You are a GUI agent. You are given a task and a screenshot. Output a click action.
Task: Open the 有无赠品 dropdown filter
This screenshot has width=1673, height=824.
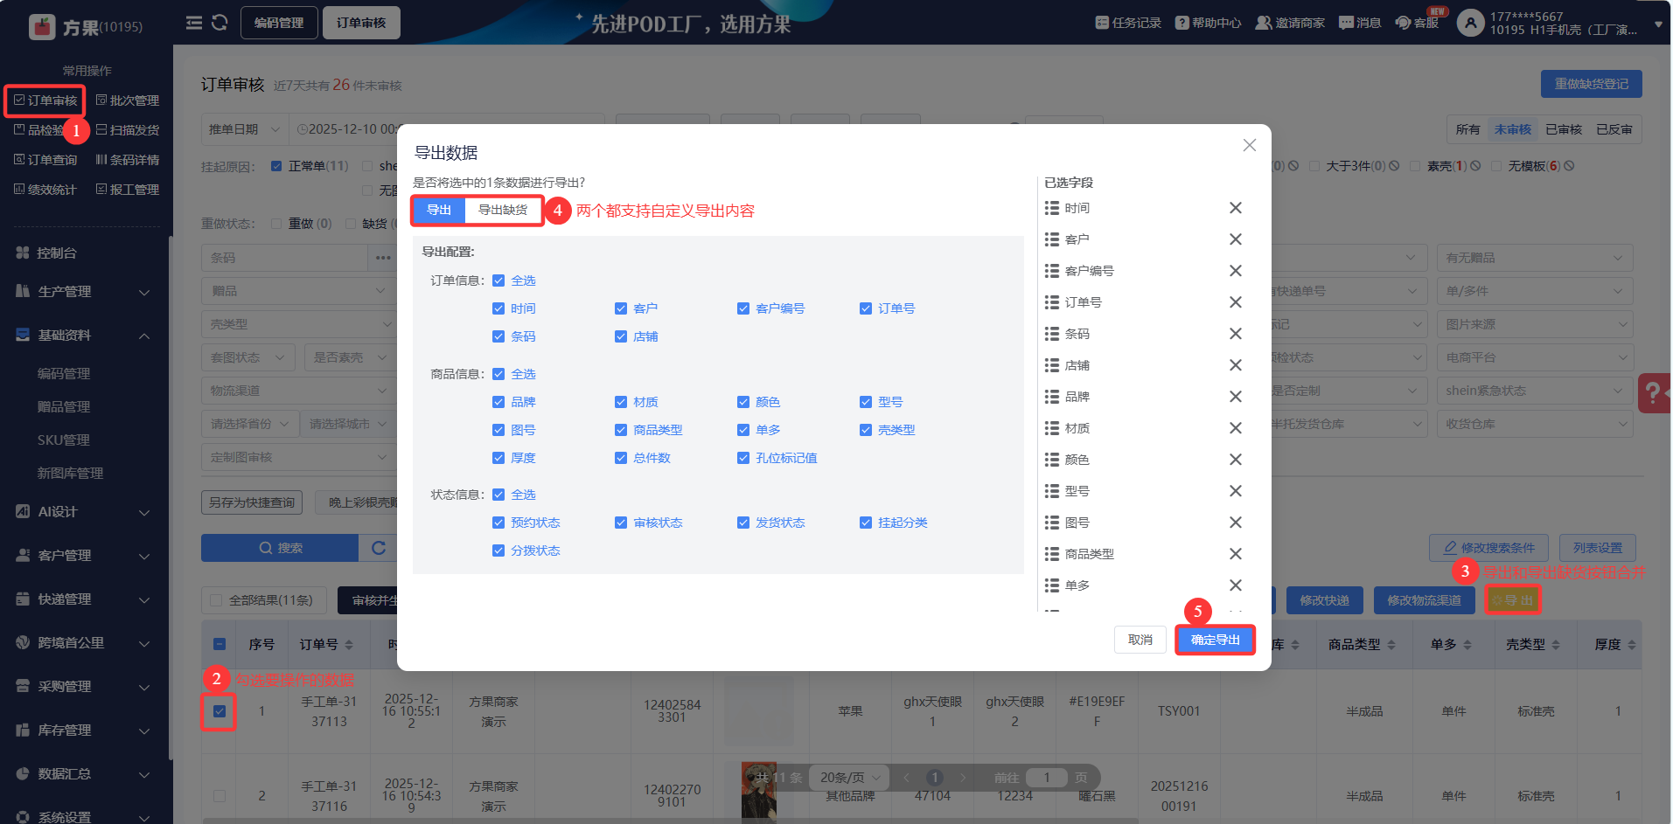(x=1534, y=258)
